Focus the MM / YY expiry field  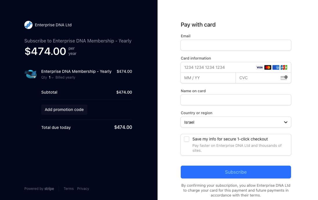point(208,78)
